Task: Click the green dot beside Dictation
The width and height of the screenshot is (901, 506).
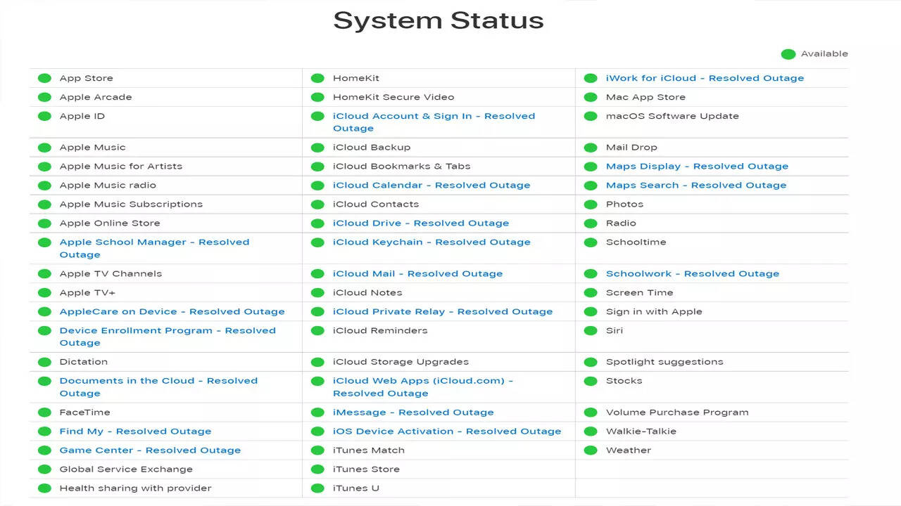Action: coord(44,362)
